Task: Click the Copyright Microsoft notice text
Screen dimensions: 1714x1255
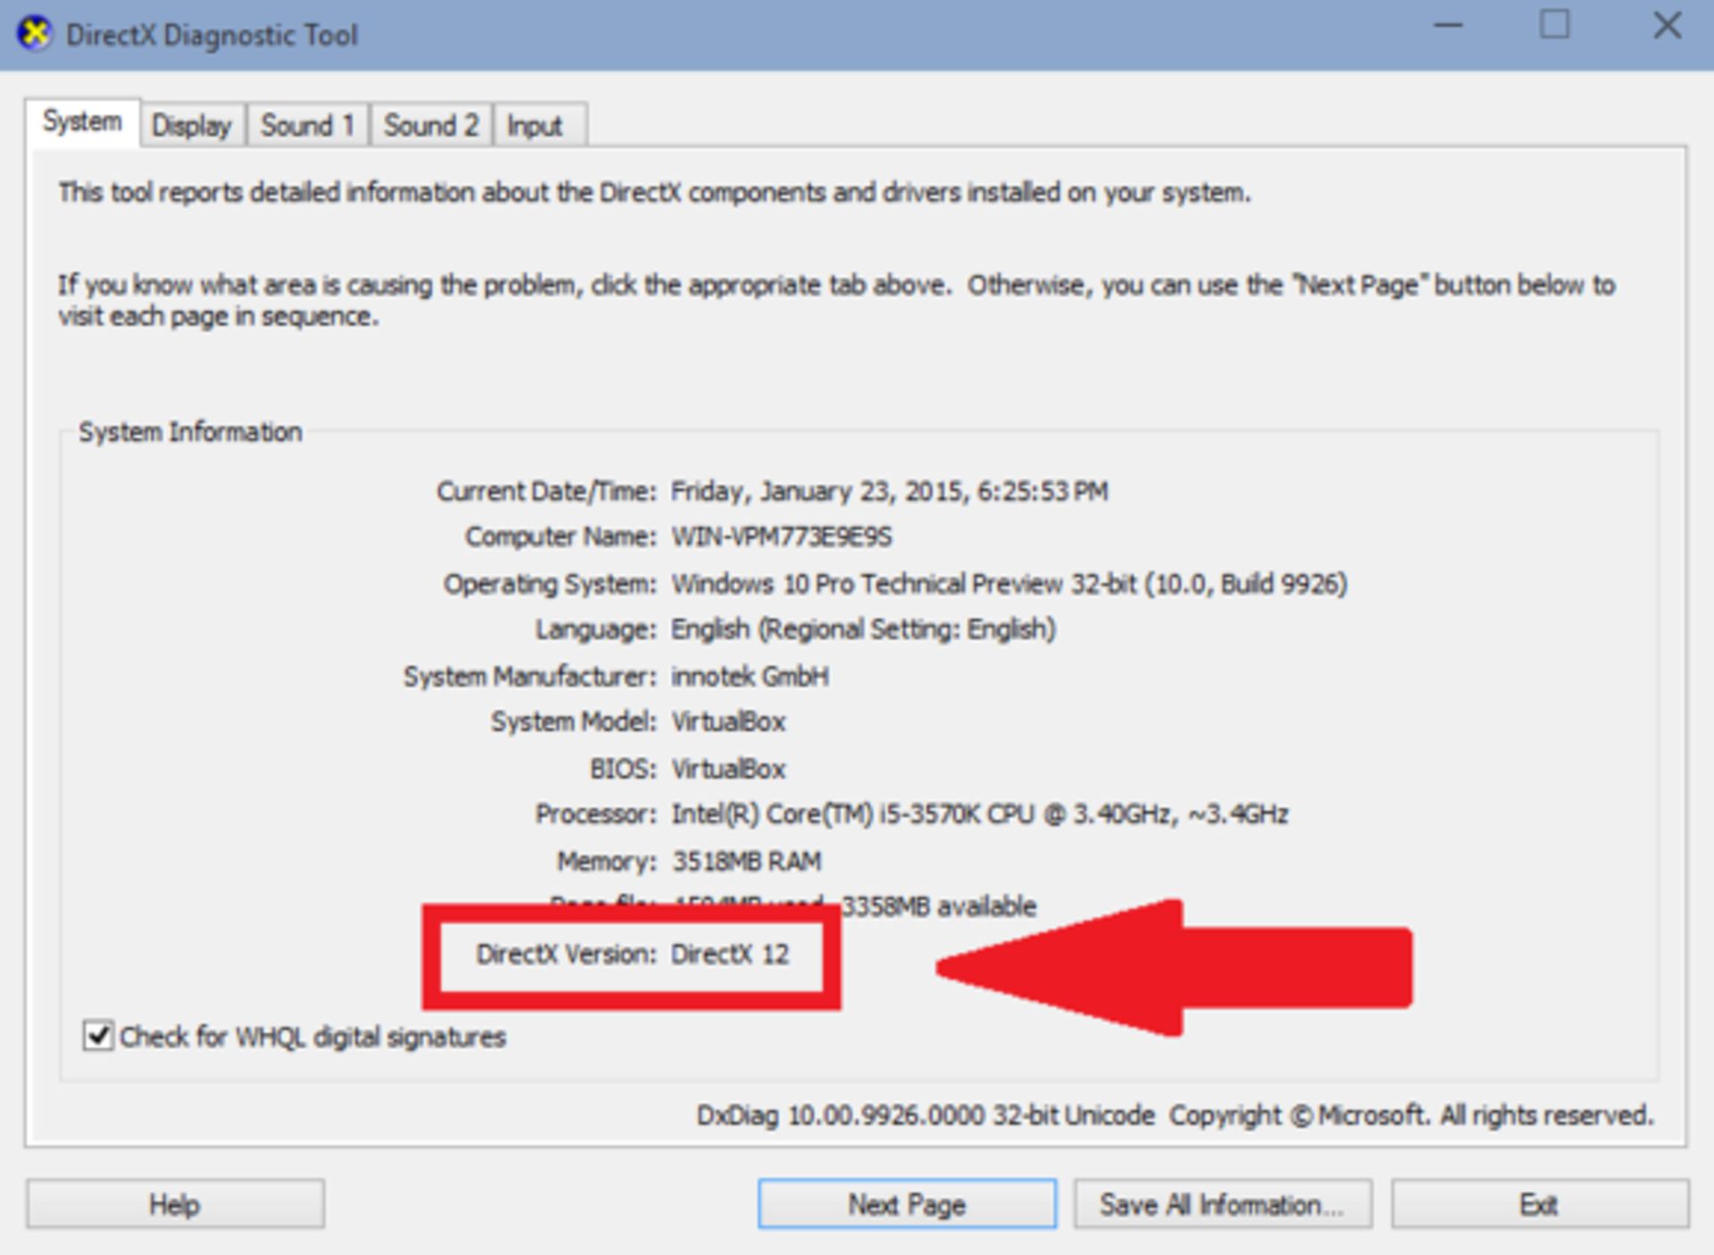Action: [1411, 1115]
